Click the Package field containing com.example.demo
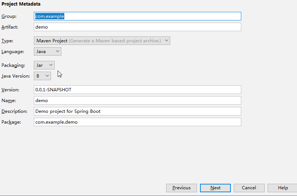The image size is (297, 196). 138,122
